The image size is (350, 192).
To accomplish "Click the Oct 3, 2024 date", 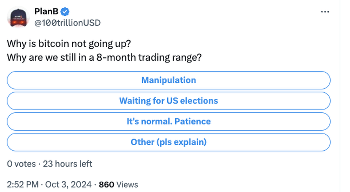I will pyautogui.click(x=68, y=184).
